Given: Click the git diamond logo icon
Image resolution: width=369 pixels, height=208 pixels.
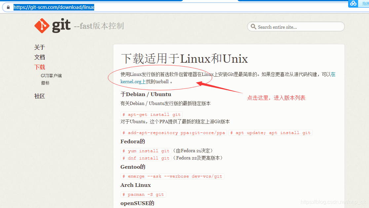Looking at the screenshot, I should (42, 26).
